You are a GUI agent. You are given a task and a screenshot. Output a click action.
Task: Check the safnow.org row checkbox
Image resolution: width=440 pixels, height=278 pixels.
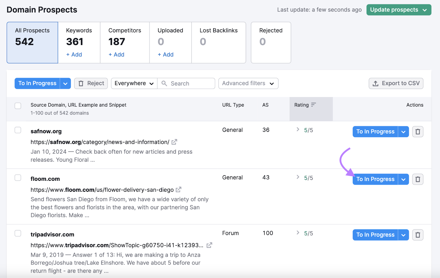(18, 130)
